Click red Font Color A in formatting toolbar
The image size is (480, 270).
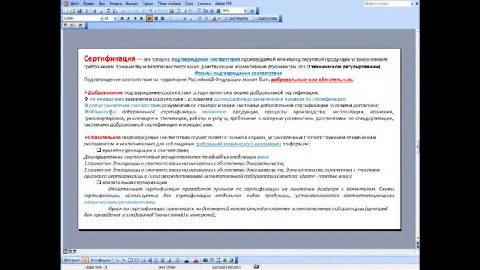point(214,18)
